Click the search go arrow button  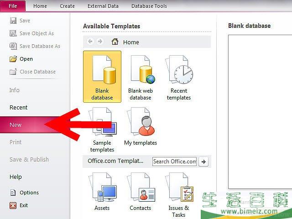(x=203, y=162)
